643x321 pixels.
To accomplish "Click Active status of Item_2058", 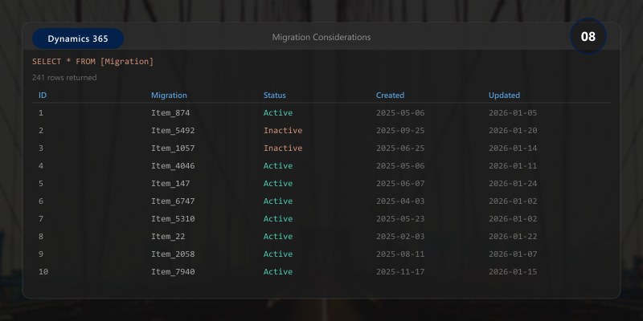I will (x=278, y=254).
